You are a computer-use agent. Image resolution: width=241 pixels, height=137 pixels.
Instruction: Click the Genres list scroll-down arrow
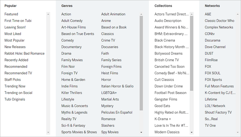pos(141,132)
